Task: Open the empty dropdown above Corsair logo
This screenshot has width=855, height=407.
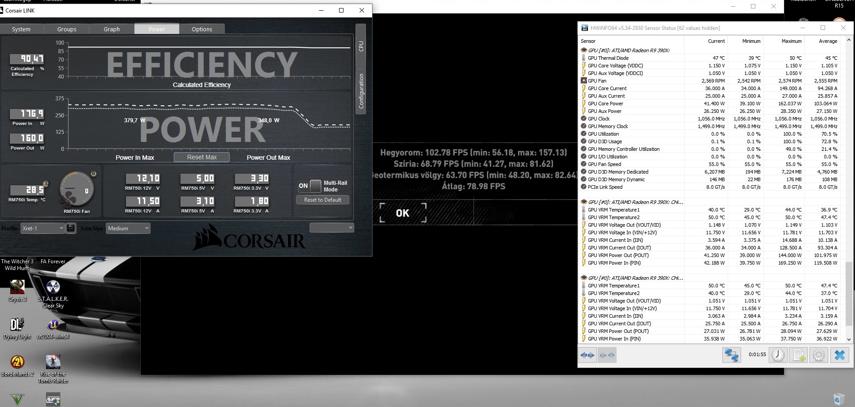Action: click(x=332, y=228)
